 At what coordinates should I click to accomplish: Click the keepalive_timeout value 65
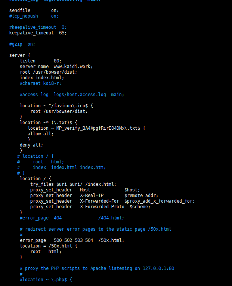[63, 33]
